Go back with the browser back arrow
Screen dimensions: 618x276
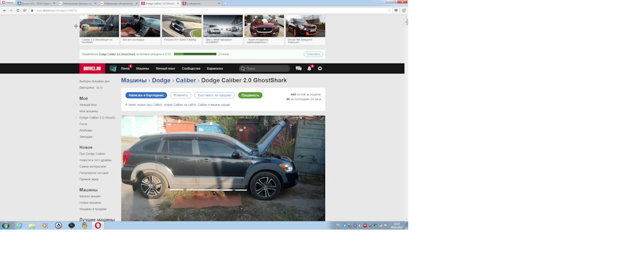[5, 11]
